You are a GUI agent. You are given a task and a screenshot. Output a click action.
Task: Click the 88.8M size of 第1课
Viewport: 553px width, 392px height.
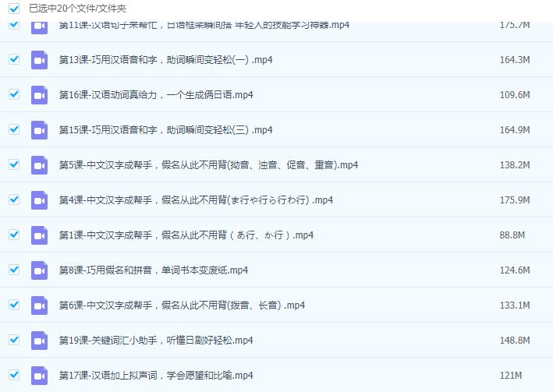click(x=512, y=235)
